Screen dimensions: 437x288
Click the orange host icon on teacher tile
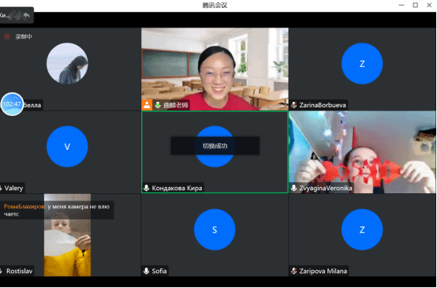[x=147, y=105]
